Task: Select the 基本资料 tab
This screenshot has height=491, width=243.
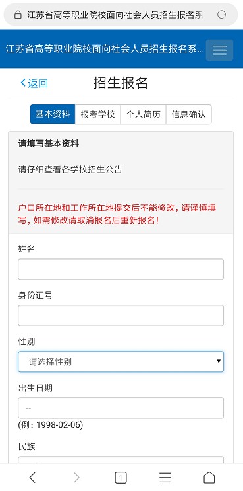Action: [53, 114]
